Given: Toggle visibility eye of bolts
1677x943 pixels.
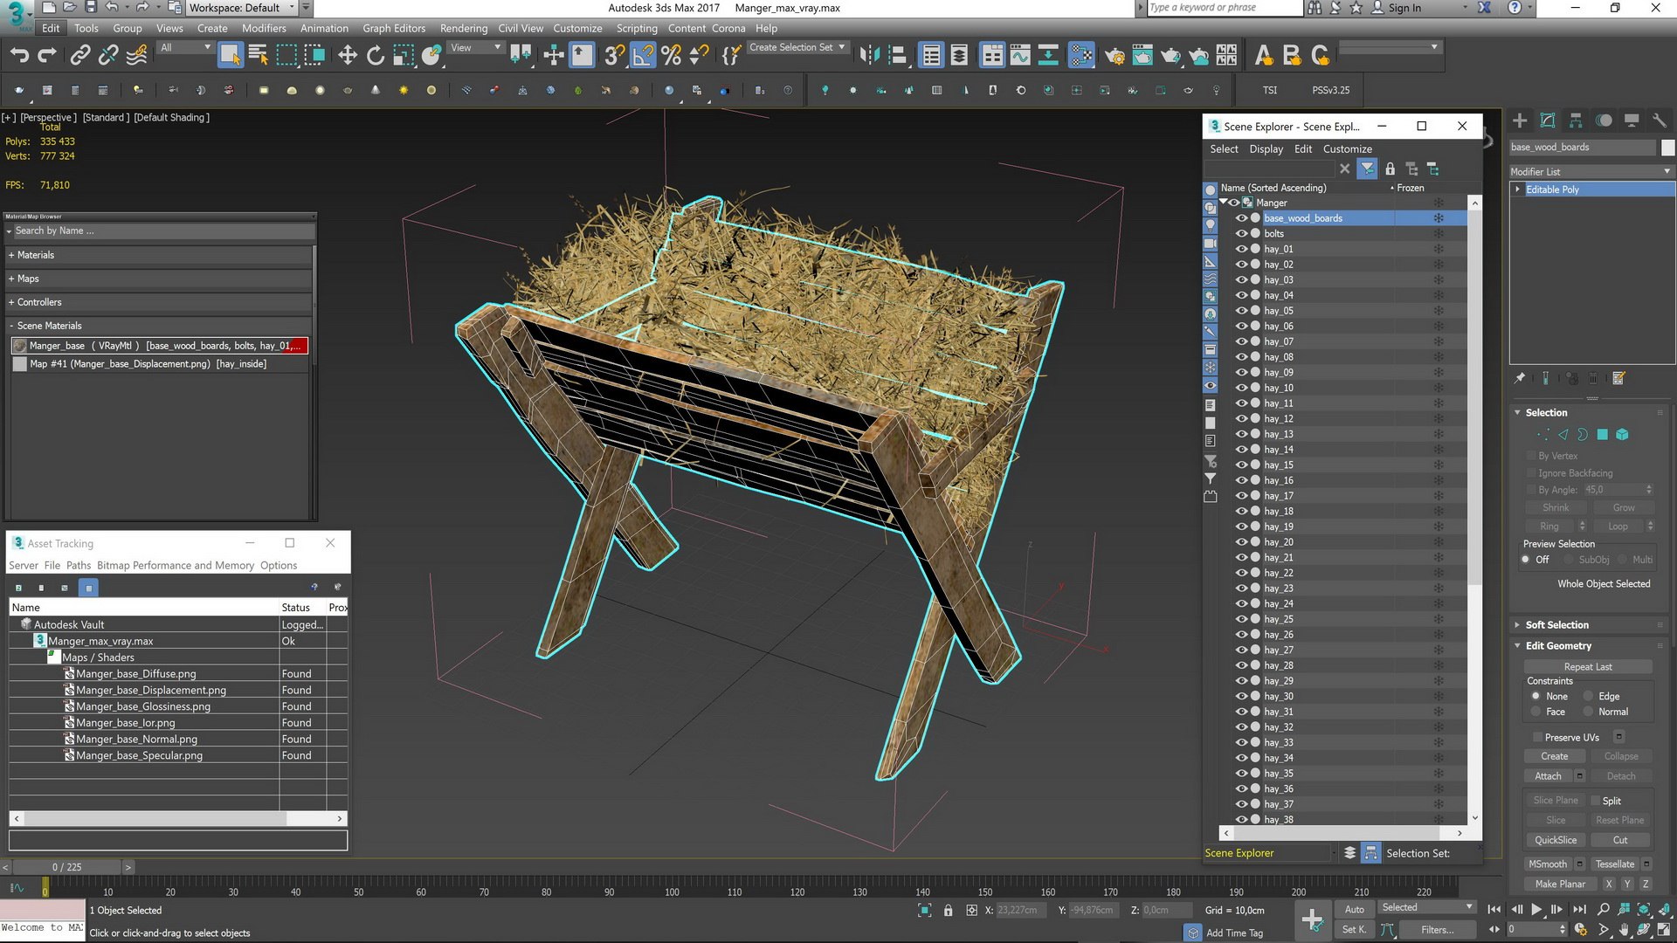Looking at the screenshot, I should (1241, 233).
